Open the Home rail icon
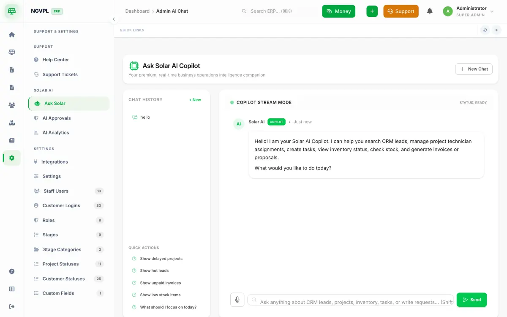The image size is (507, 317). [x=12, y=35]
